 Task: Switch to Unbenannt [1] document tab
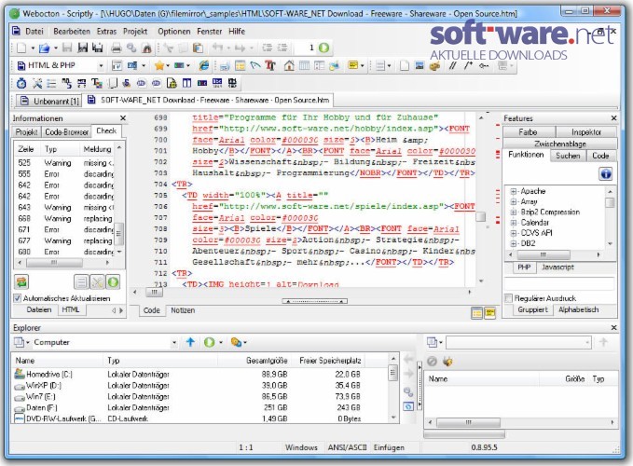[48, 101]
